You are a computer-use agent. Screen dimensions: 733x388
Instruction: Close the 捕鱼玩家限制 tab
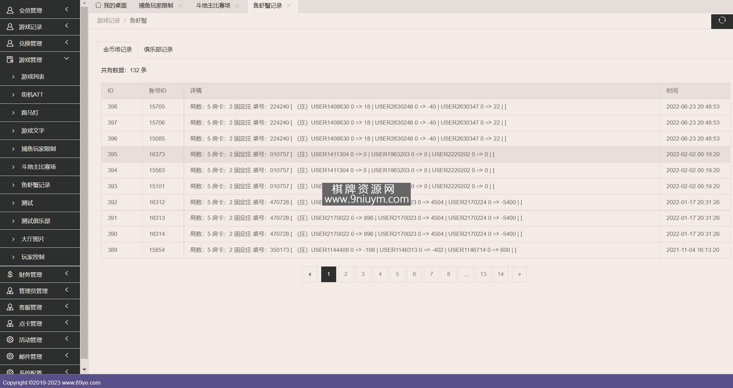pyautogui.click(x=180, y=5)
